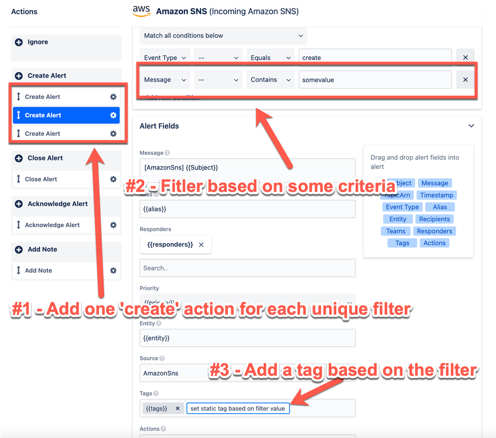
Task: Click the Timestamp draggable field chip
Action: pos(436,195)
